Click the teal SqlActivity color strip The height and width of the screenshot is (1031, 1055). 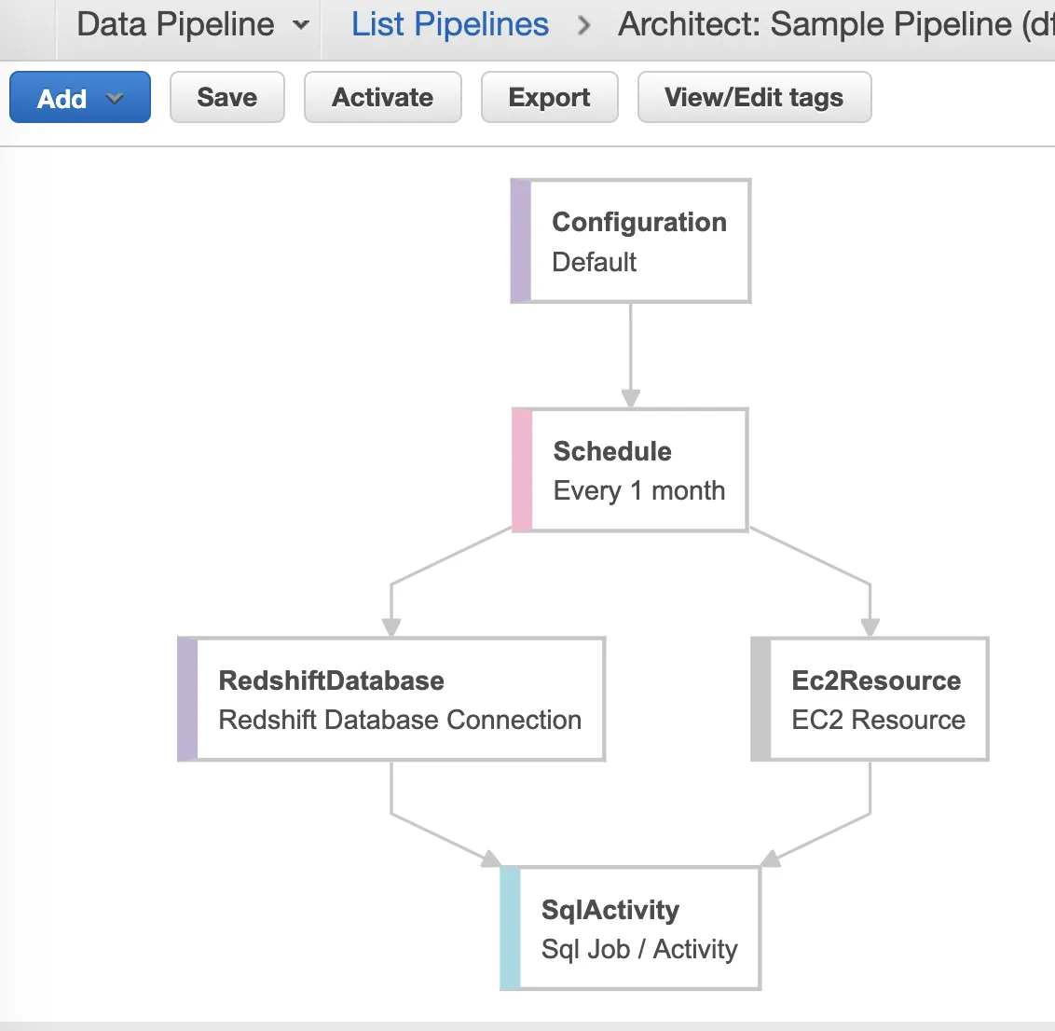[x=511, y=929]
